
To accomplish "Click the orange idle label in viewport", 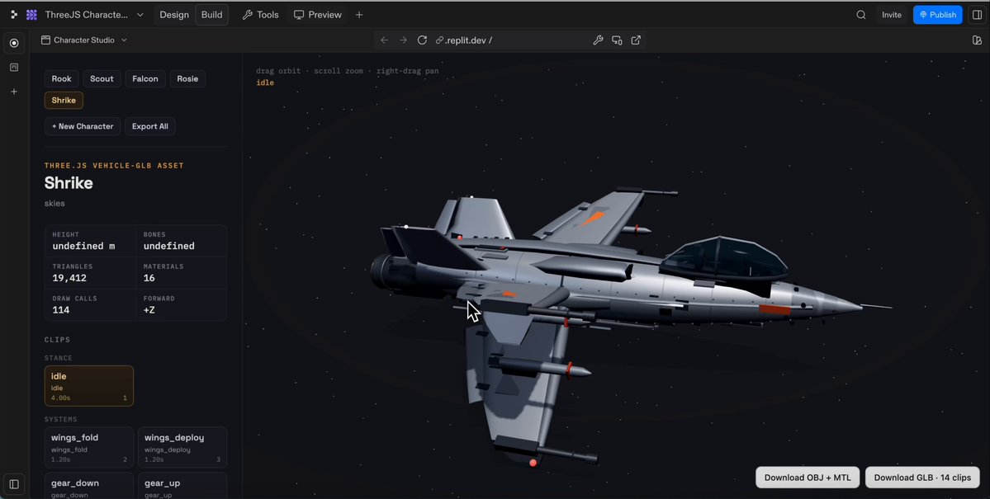I will 265,82.
